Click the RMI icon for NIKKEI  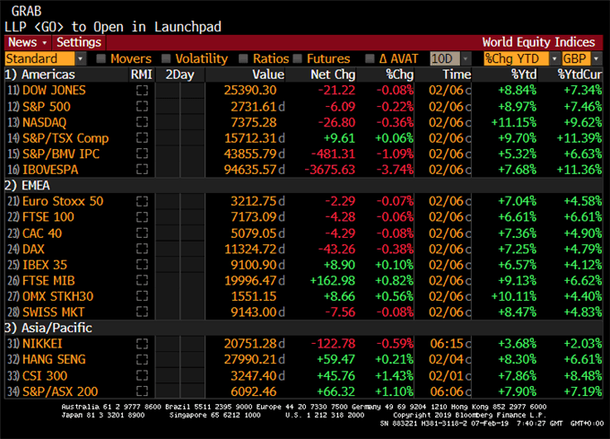click(x=142, y=344)
